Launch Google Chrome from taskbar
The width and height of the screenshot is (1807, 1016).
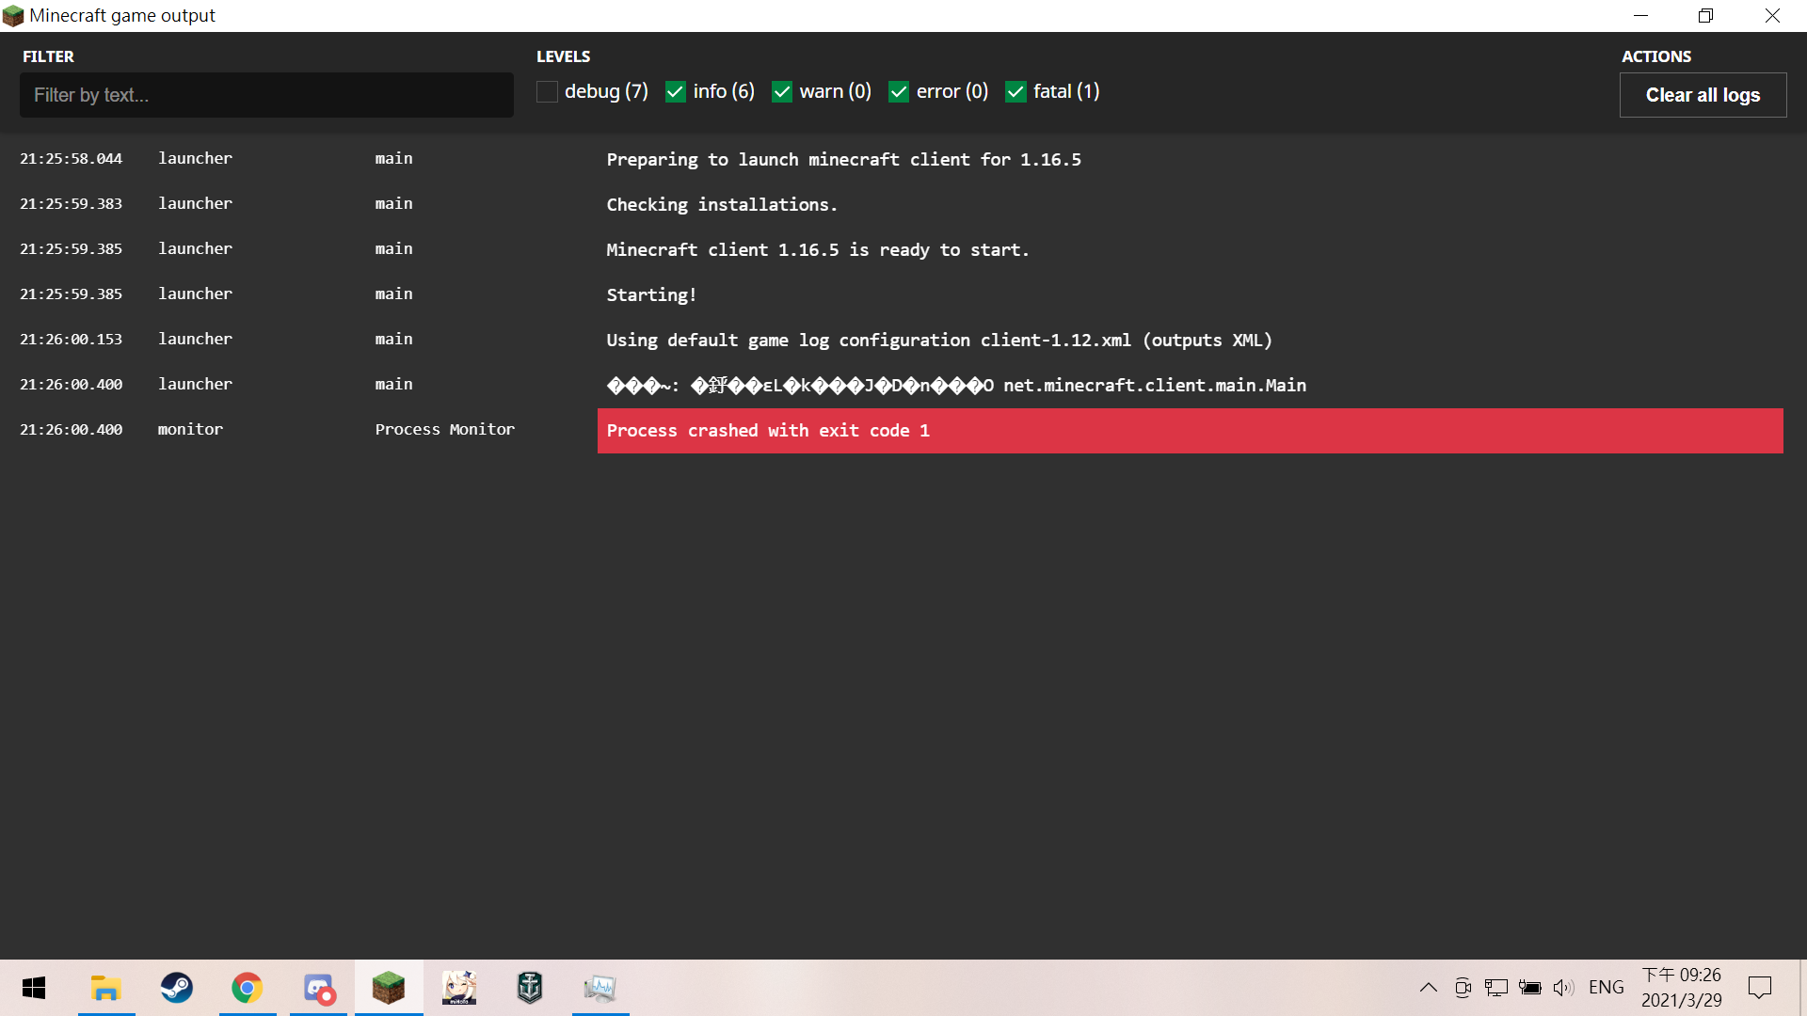[247, 988]
